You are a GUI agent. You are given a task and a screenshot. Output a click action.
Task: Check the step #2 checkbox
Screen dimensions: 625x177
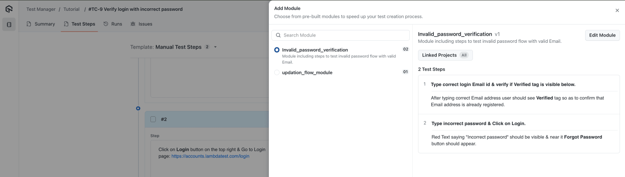click(153, 119)
